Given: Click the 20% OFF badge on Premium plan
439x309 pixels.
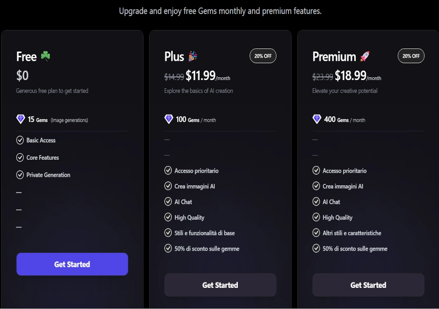Looking at the screenshot, I should (x=411, y=56).
